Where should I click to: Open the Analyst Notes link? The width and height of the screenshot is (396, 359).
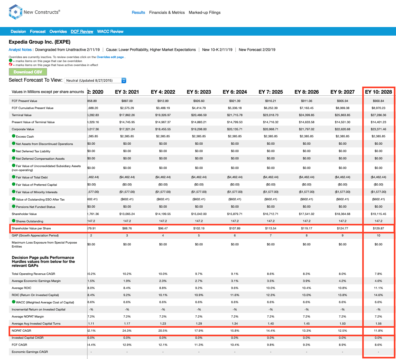21,50
